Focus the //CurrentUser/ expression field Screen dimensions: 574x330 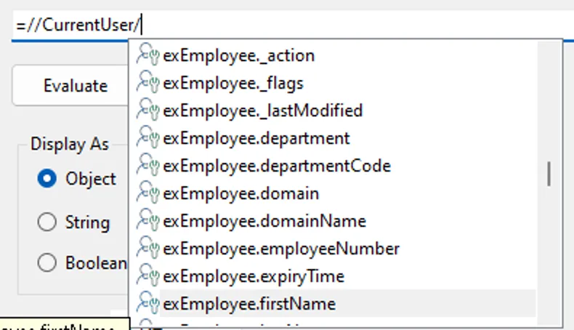point(293,25)
